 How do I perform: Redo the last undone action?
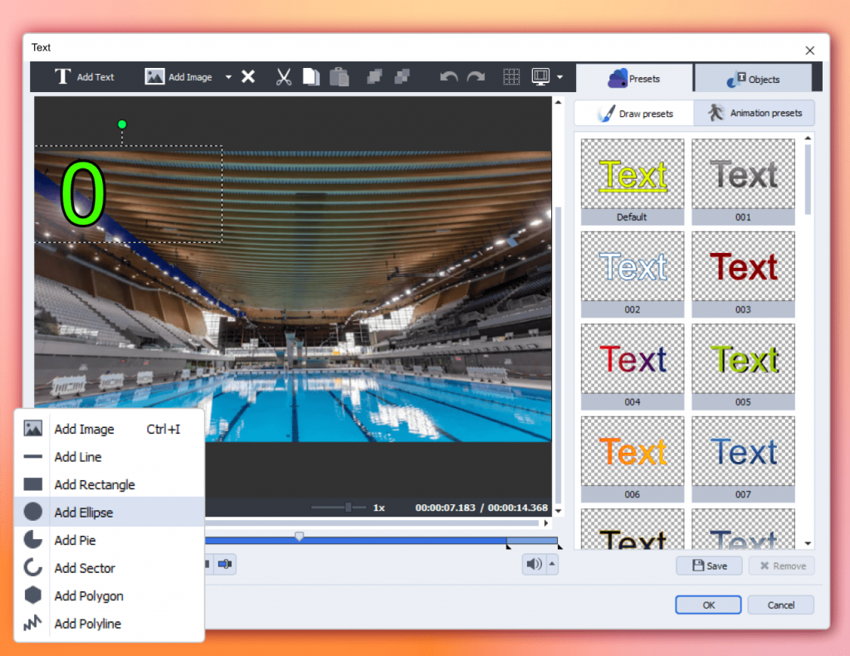point(476,77)
